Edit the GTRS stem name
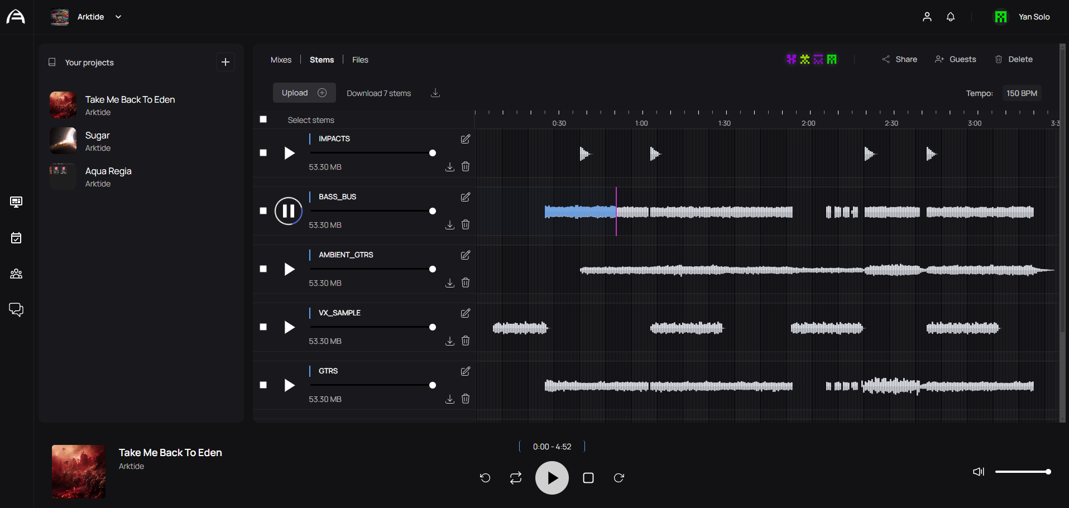The width and height of the screenshot is (1069, 508). tap(466, 371)
